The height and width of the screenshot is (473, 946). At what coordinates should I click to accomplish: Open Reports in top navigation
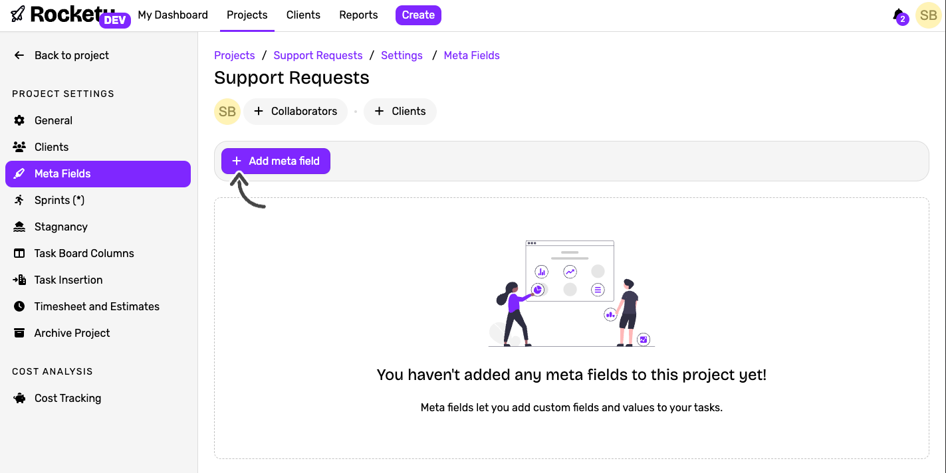(x=358, y=15)
